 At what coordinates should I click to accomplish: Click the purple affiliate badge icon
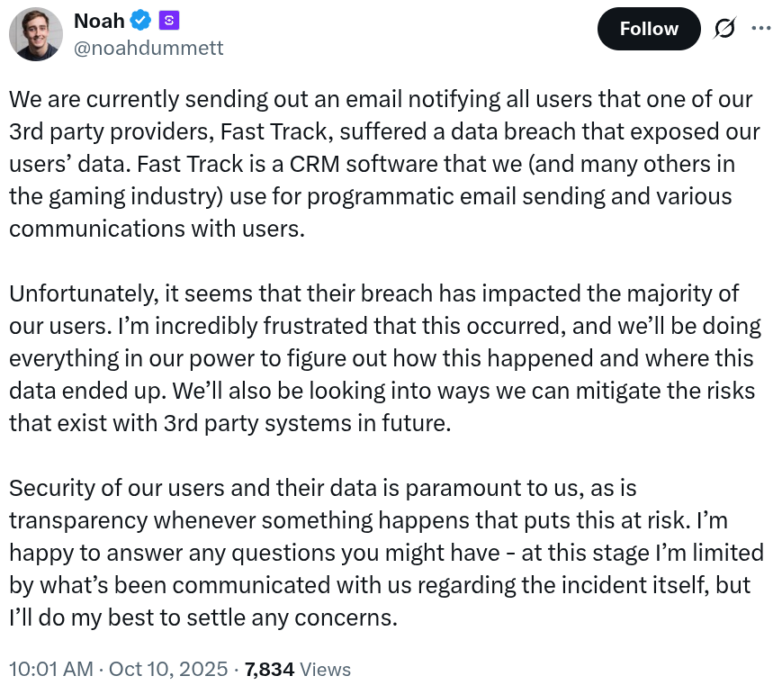[169, 21]
